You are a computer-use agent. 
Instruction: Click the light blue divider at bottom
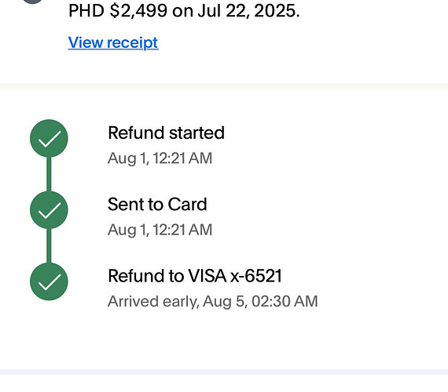point(224,372)
